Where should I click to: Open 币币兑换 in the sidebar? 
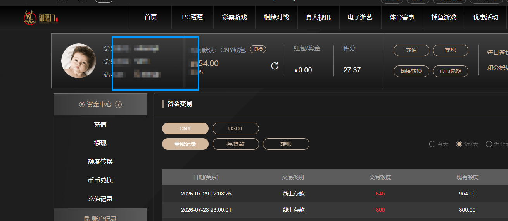point(100,180)
